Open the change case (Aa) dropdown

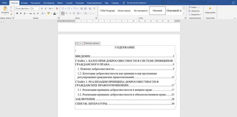coord(51,9)
